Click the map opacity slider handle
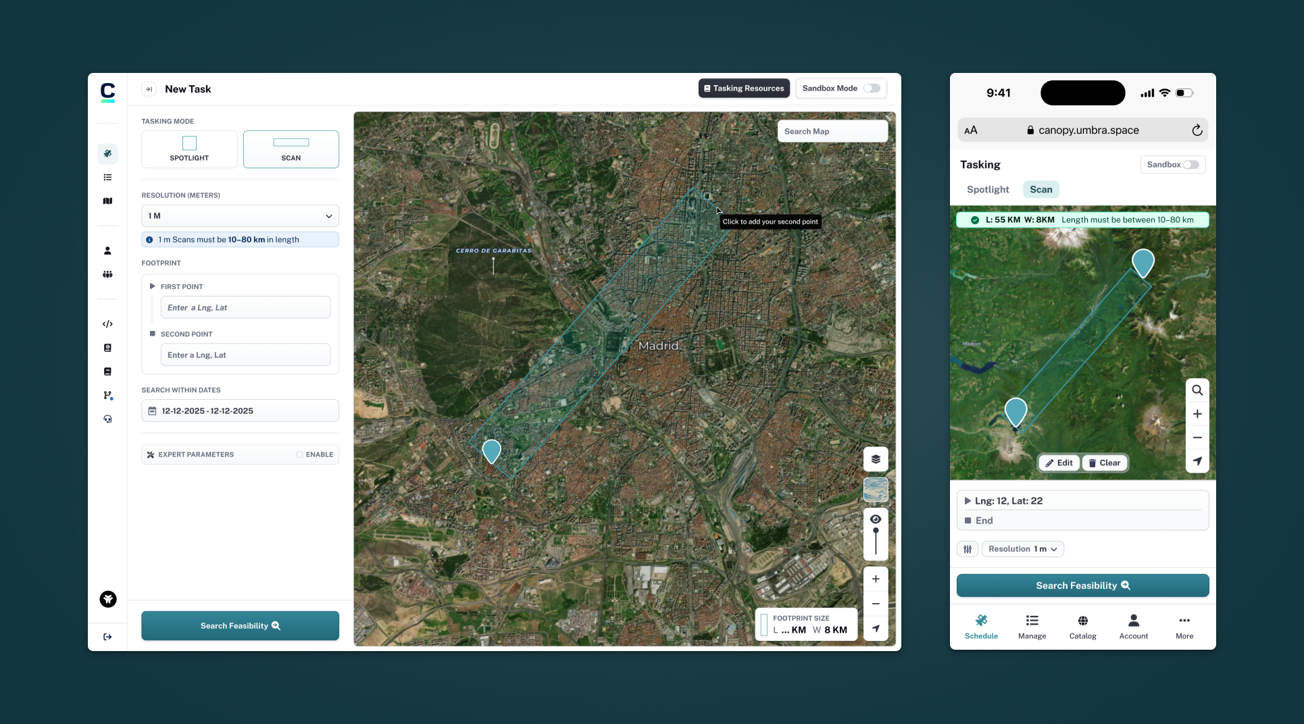Viewport: 1304px width, 724px height. tap(876, 532)
